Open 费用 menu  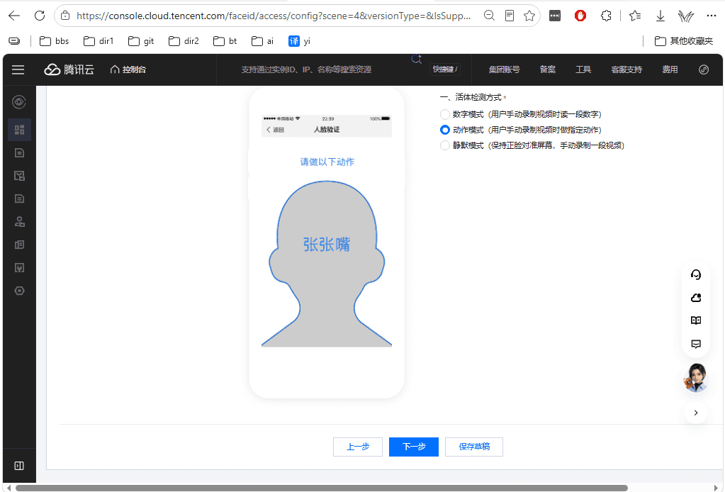pos(670,69)
